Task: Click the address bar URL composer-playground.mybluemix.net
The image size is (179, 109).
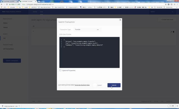Action: pos(38,4)
